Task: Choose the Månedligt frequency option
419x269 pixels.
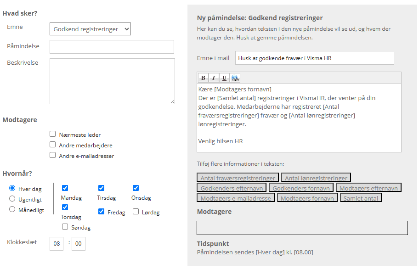Action: (12, 209)
